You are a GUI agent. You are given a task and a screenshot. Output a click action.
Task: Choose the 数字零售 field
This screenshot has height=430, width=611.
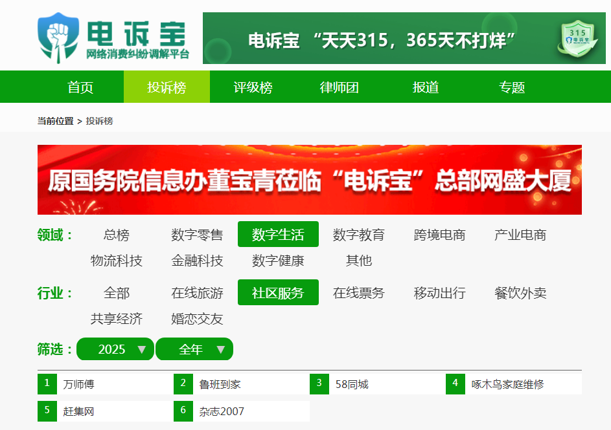197,235
